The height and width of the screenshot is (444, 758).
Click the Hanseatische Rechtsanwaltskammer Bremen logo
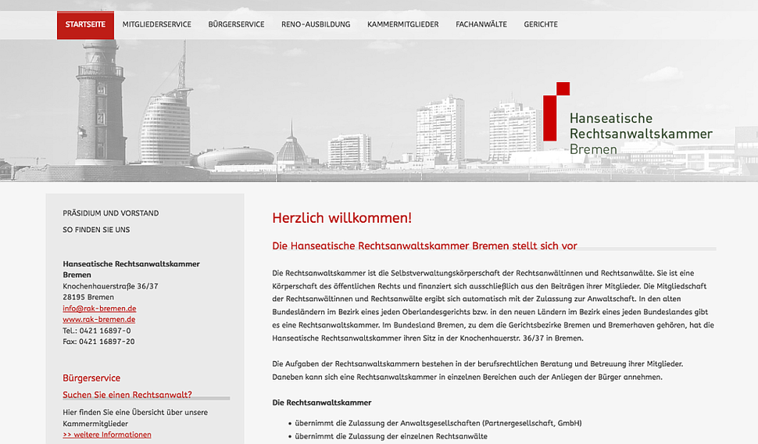627,119
